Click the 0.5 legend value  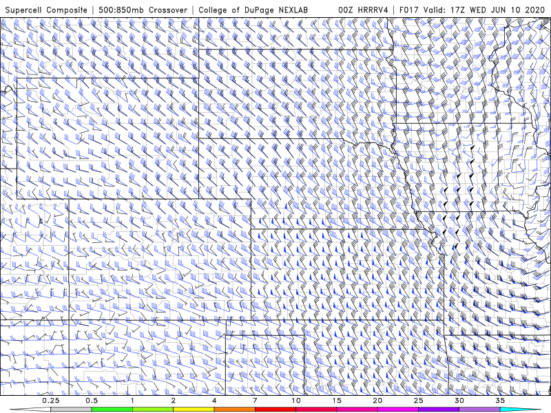92,401
